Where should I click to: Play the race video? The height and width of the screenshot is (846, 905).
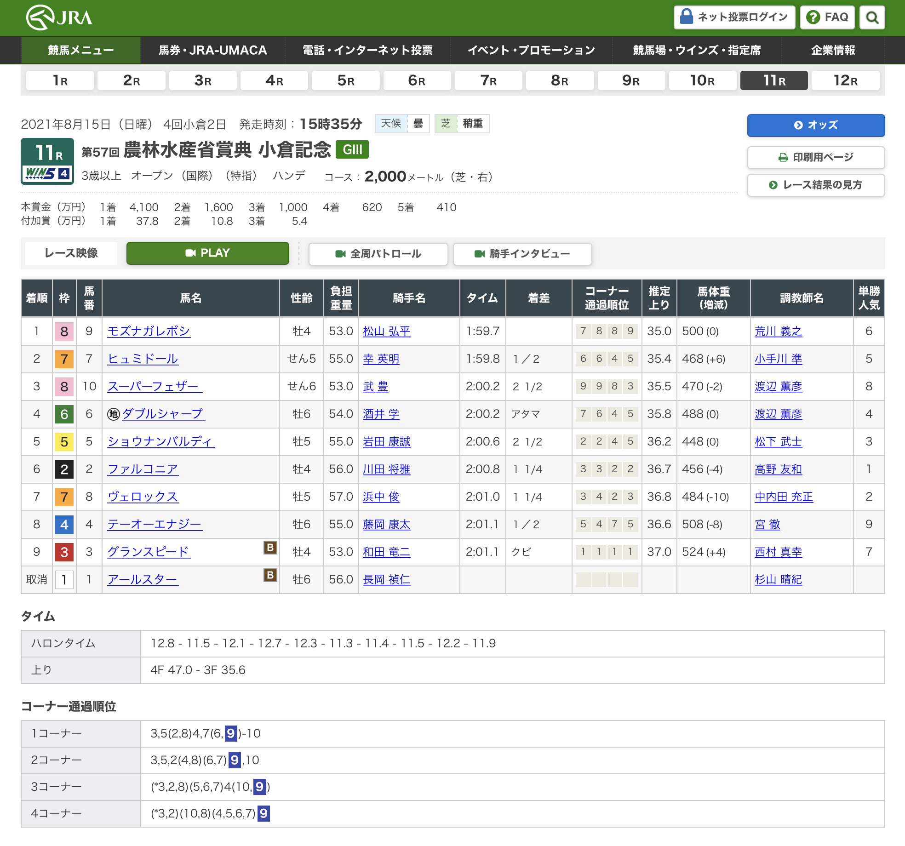coord(208,253)
